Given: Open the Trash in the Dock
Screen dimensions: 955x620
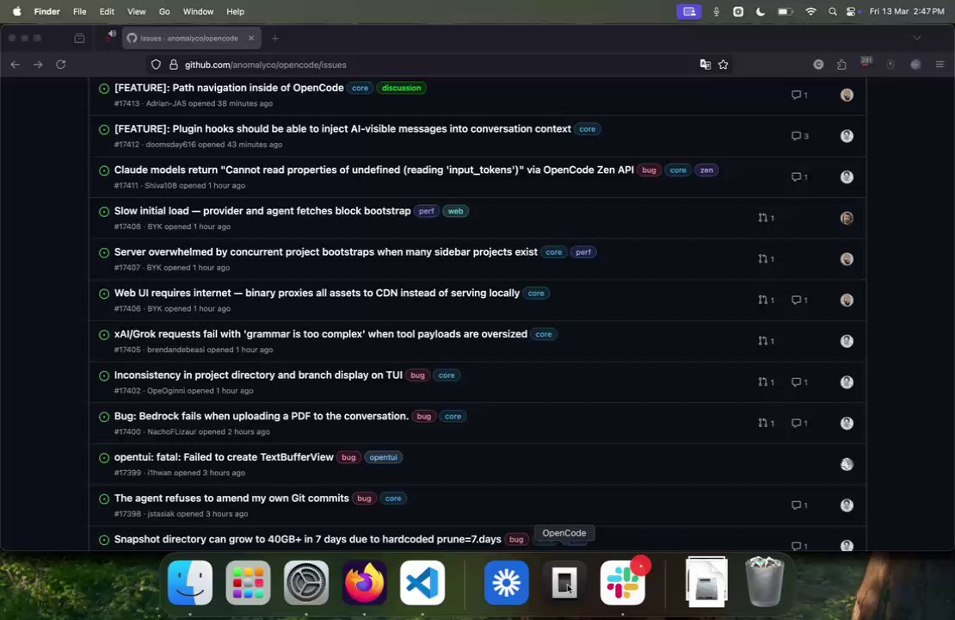Looking at the screenshot, I should [764, 583].
